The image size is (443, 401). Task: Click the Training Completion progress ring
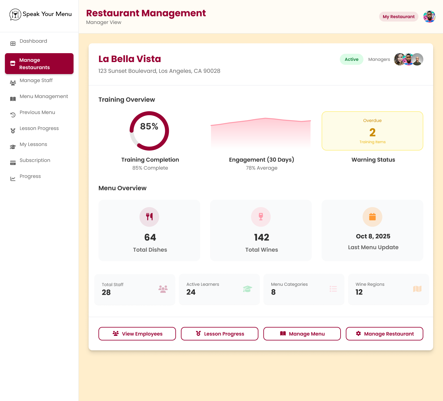[149, 131]
